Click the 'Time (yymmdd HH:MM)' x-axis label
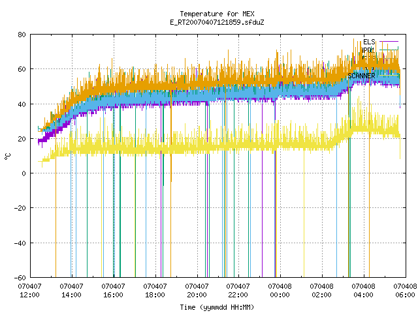The height and width of the screenshot is (313, 418). [217, 307]
